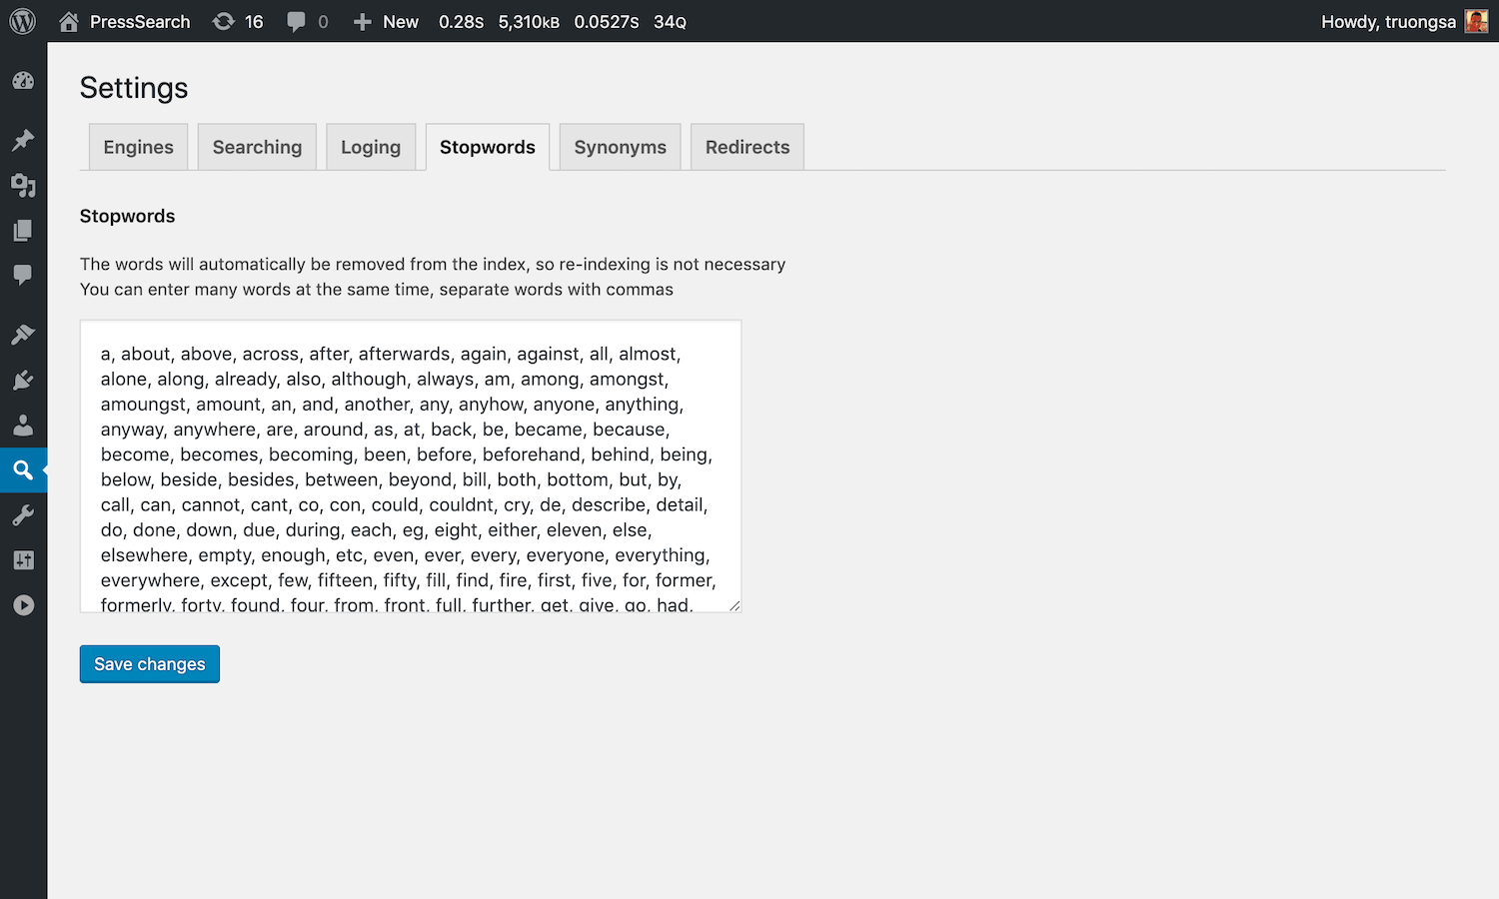View comments bubble in admin bar

pyautogui.click(x=296, y=21)
